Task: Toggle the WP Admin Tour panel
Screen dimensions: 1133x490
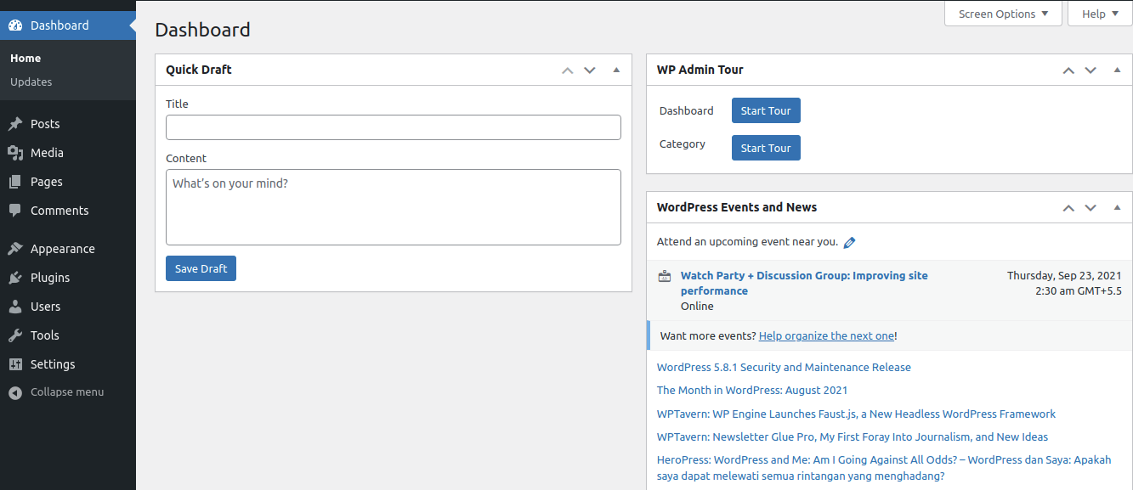Action: coord(1118,70)
